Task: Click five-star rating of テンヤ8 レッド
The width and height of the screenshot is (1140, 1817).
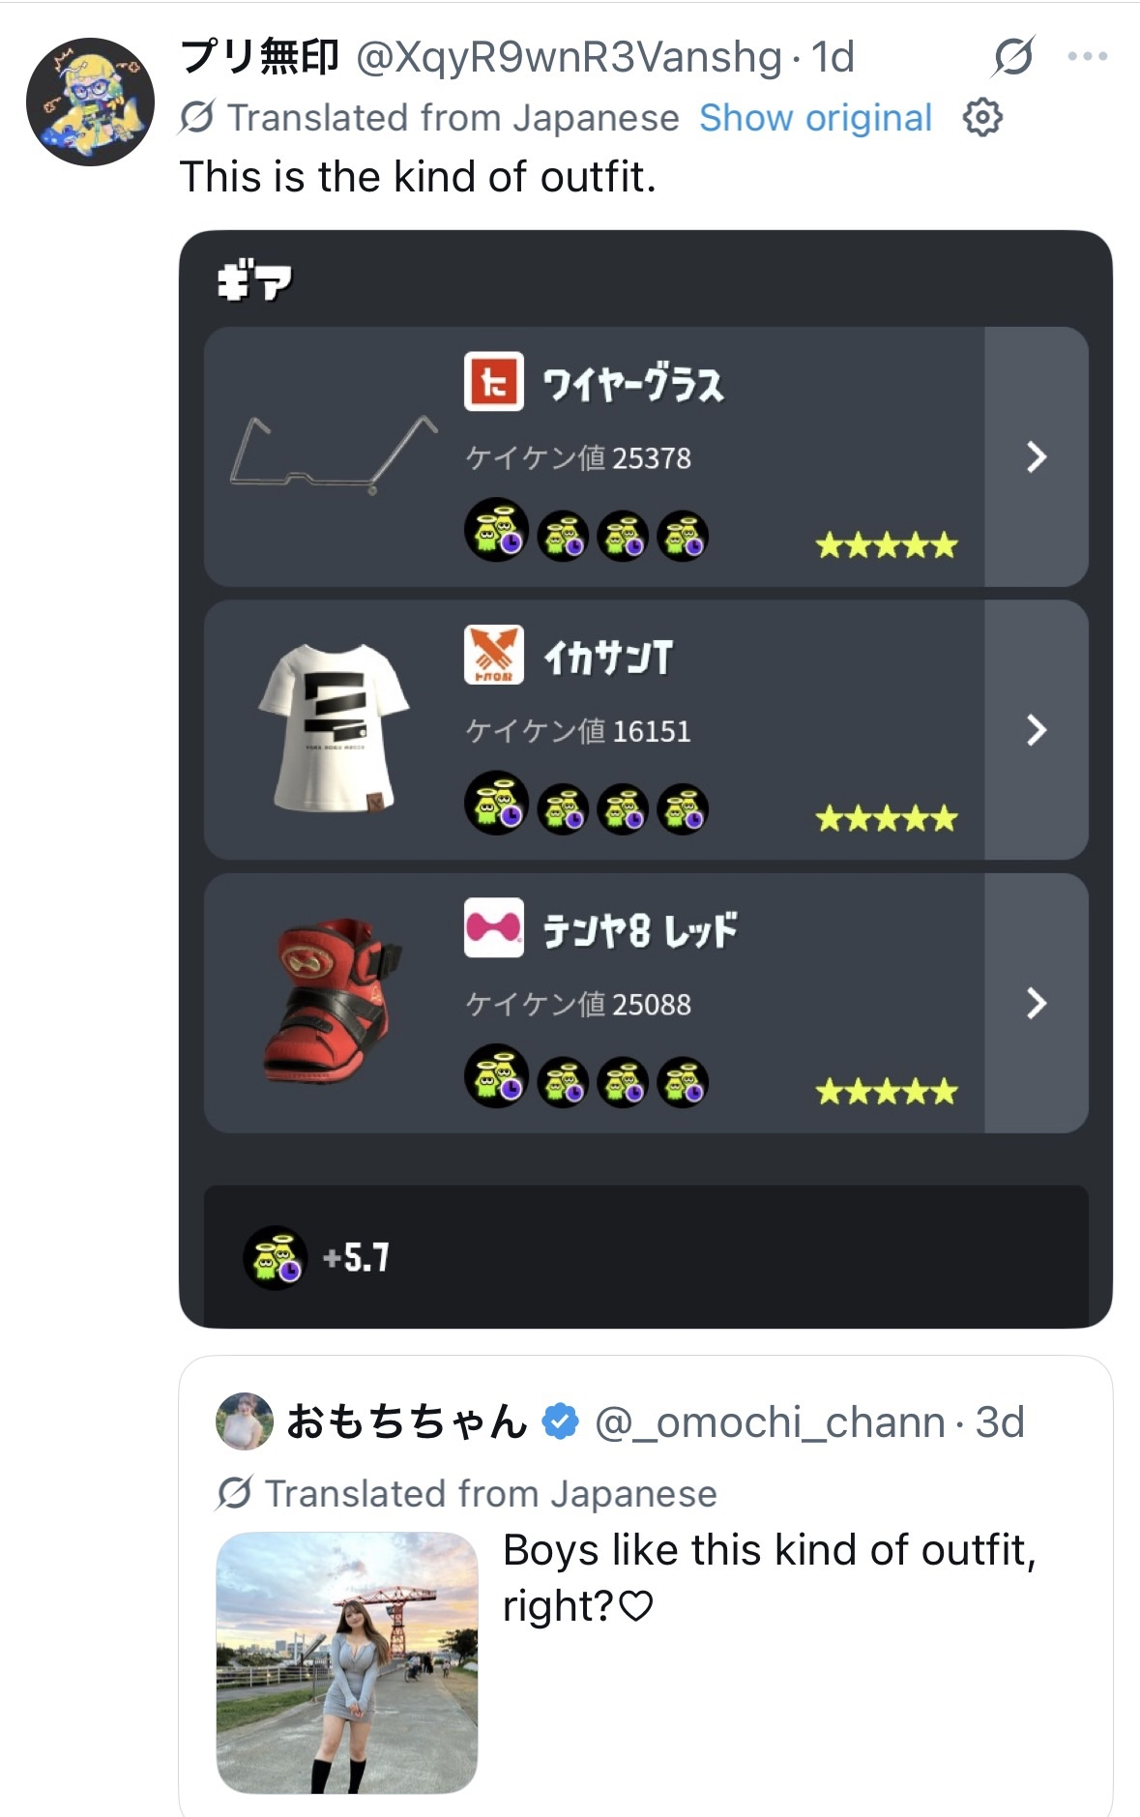Action: 887,1093
